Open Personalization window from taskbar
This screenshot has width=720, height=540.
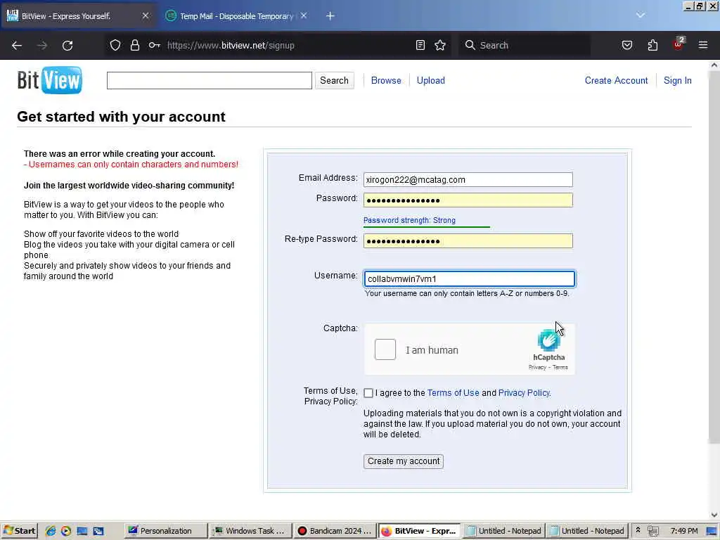[x=165, y=531]
